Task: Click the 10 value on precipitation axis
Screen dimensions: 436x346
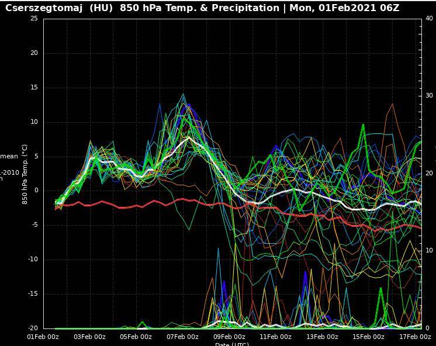Action: pos(429,251)
